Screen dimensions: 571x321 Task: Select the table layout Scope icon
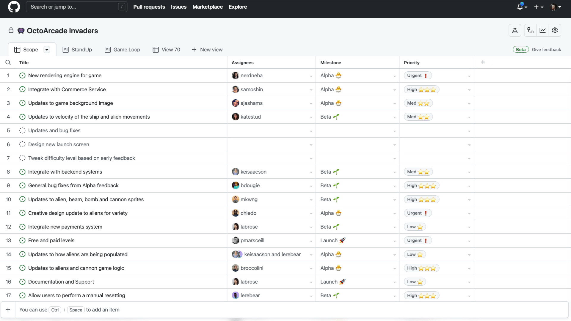point(17,49)
